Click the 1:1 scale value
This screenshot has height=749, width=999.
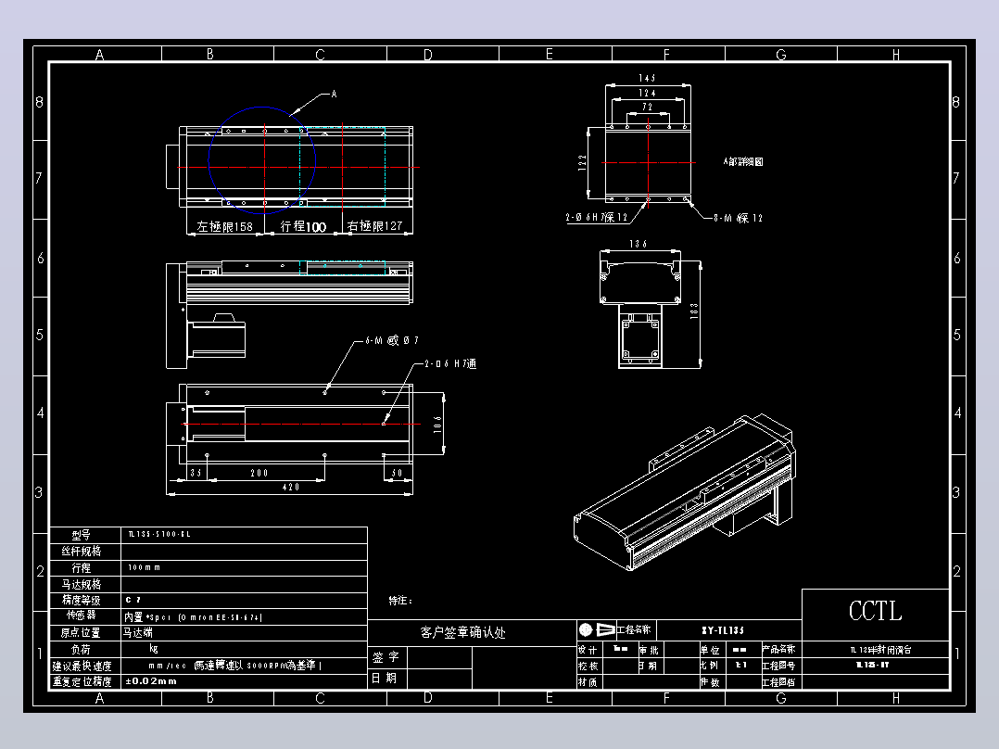741,665
